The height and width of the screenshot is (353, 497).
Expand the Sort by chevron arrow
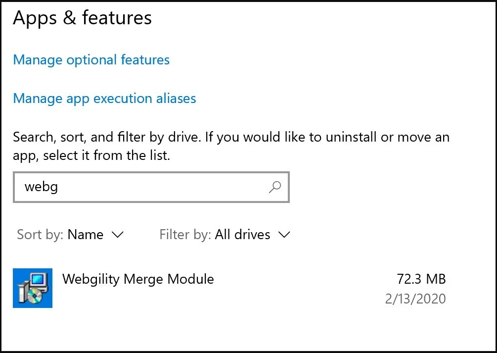[x=118, y=234]
